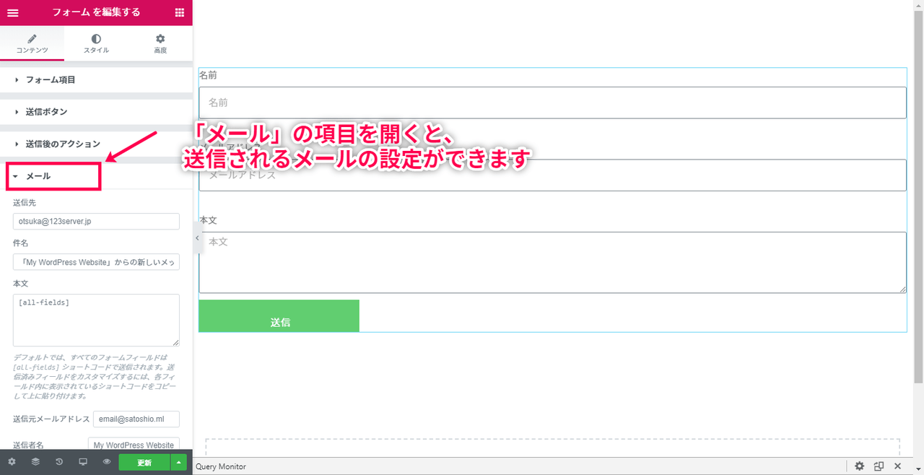
Task: Click the 送信先 email input field
Action: (x=96, y=222)
